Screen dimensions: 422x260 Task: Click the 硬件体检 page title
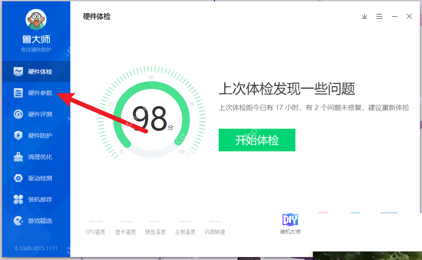coord(97,17)
